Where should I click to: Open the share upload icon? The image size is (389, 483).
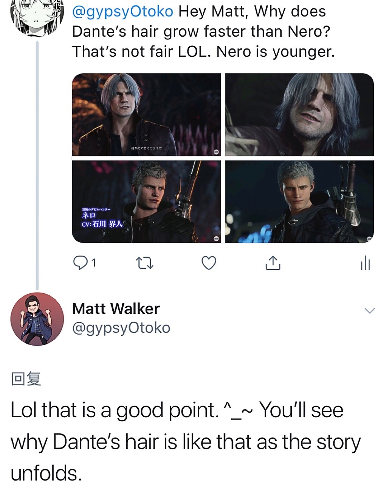273,263
